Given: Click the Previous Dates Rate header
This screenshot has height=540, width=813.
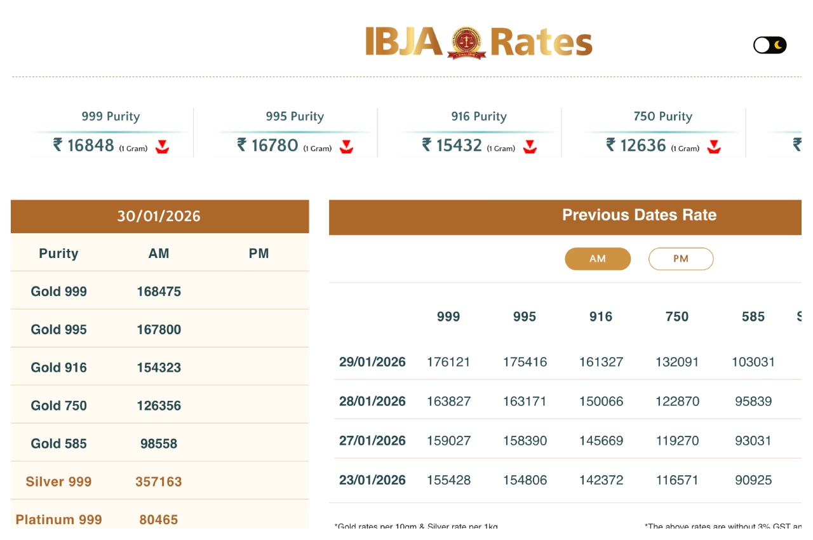Looking at the screenshot, I should tap(639, 215).
